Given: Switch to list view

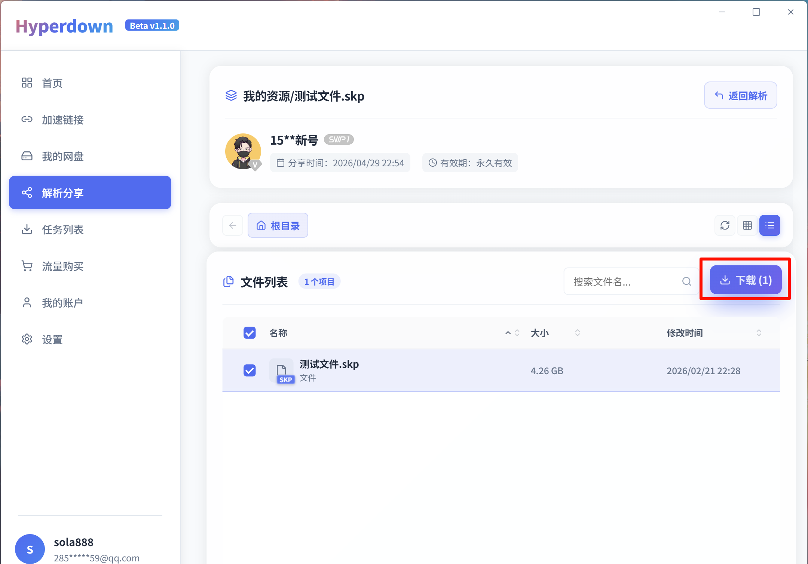Looking at the screenshot, I should (x=769, y=225).
